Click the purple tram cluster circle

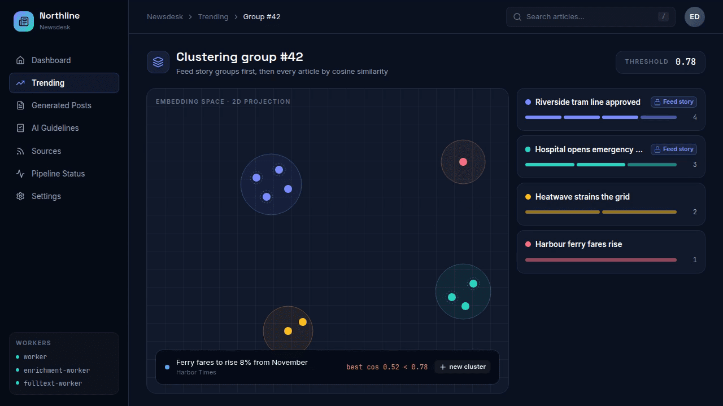tap(271, 184)
